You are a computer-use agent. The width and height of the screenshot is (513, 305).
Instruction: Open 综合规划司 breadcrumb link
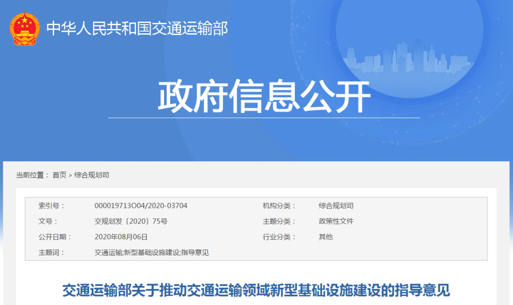click(92, 175)
